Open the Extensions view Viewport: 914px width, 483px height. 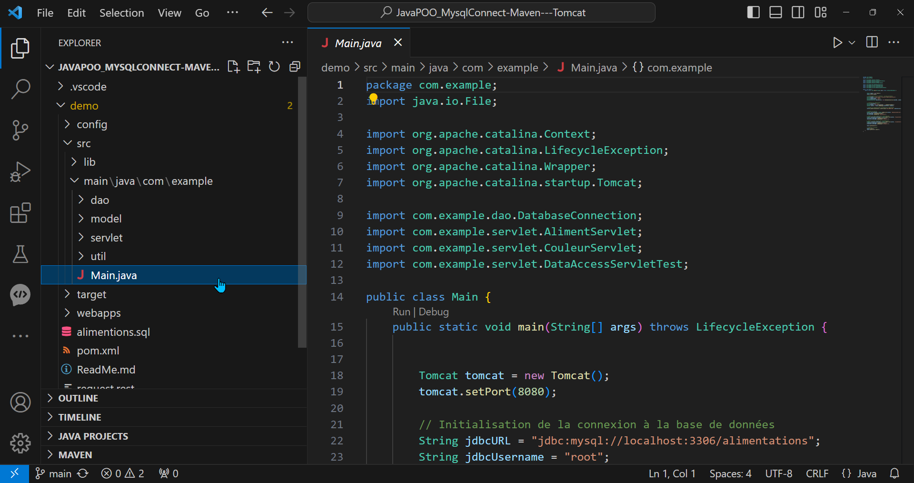click(20, 213)
